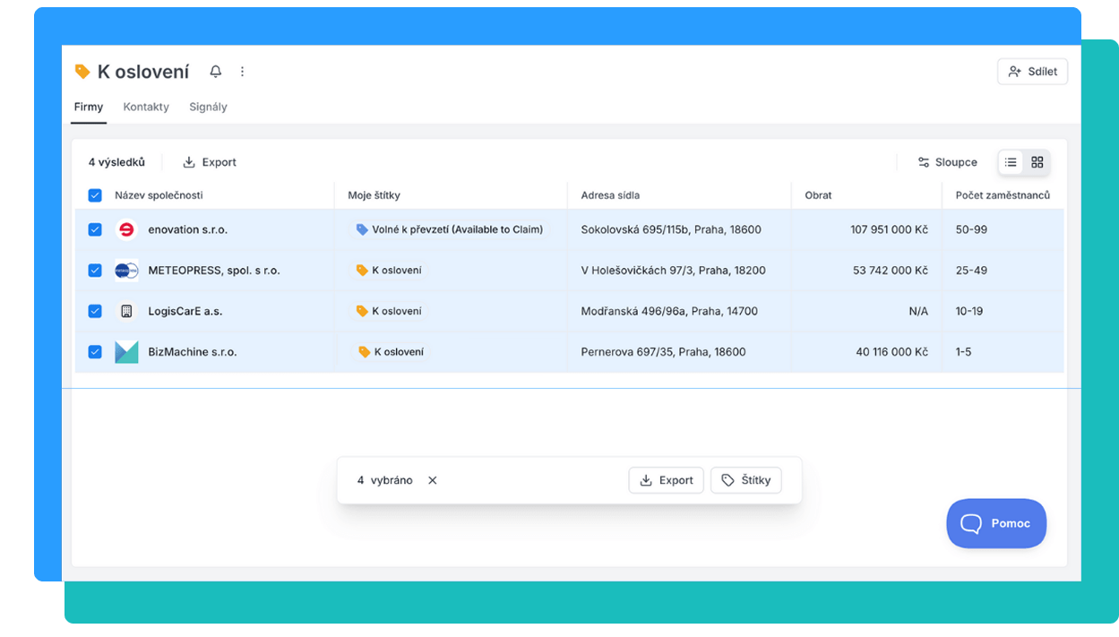
Task: Click the LogisCarE building icon
Action: pyautogui.click(x=126, y=311)
